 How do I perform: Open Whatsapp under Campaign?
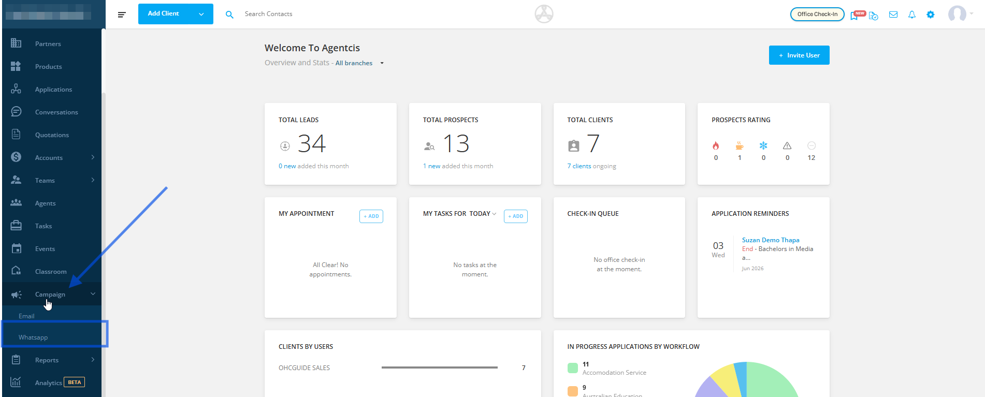click(x=33, y=337)
